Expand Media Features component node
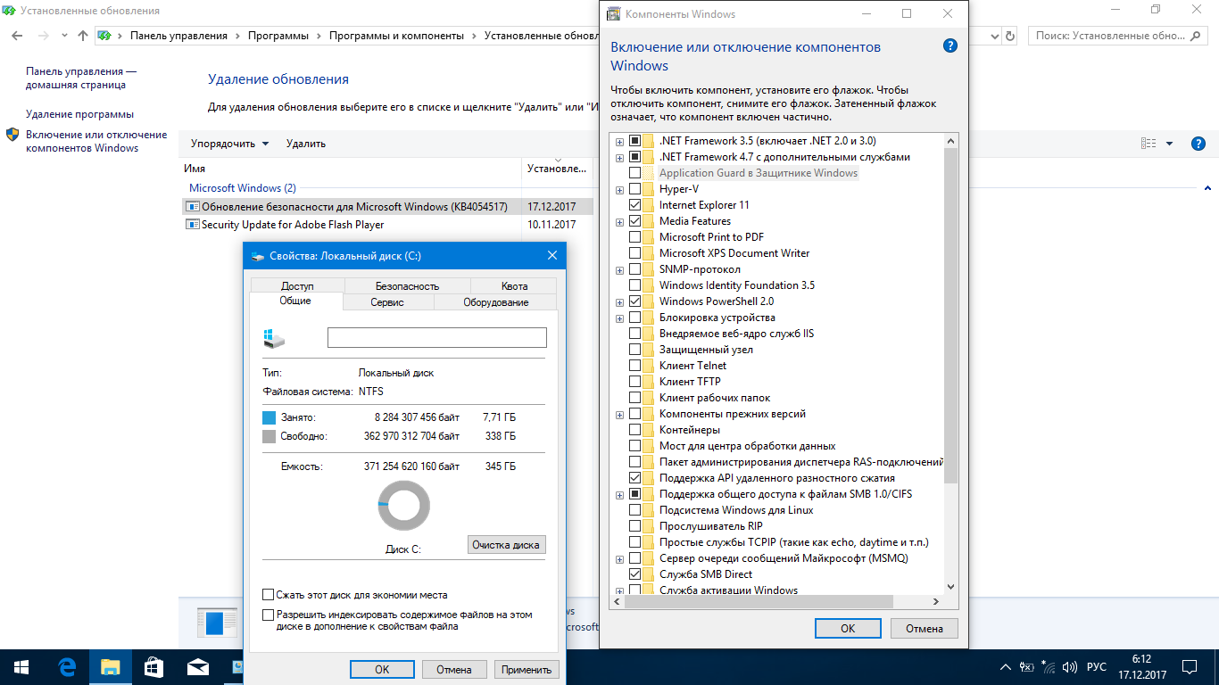Image resolution: width=1219 pixels, height=685 pixels. tap(619, 221)
